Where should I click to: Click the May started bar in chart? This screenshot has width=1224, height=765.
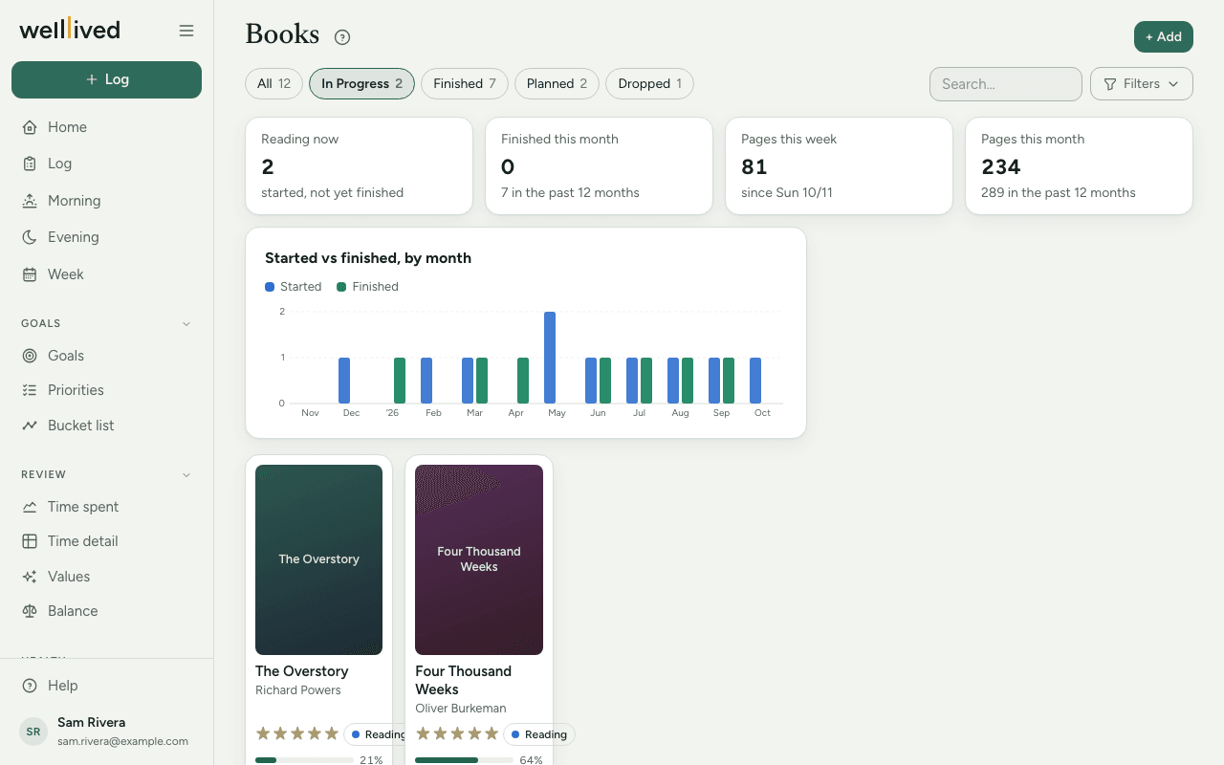550,358
